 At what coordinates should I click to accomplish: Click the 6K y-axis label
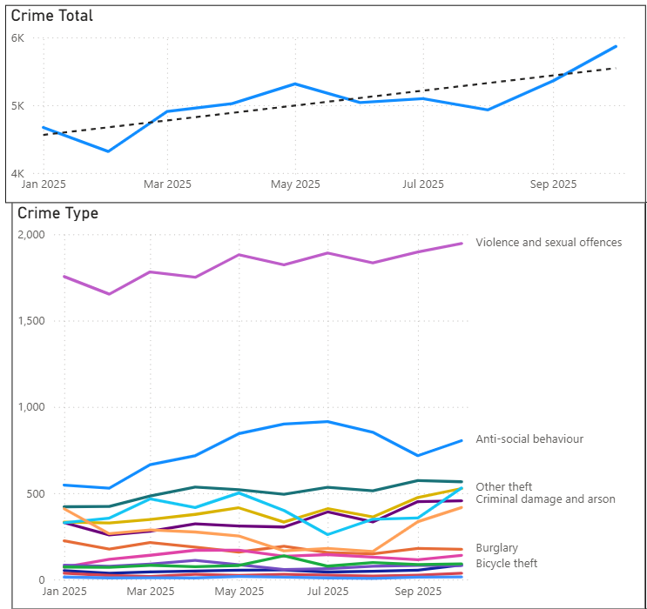pyautogui.click(x=17, y=38)
